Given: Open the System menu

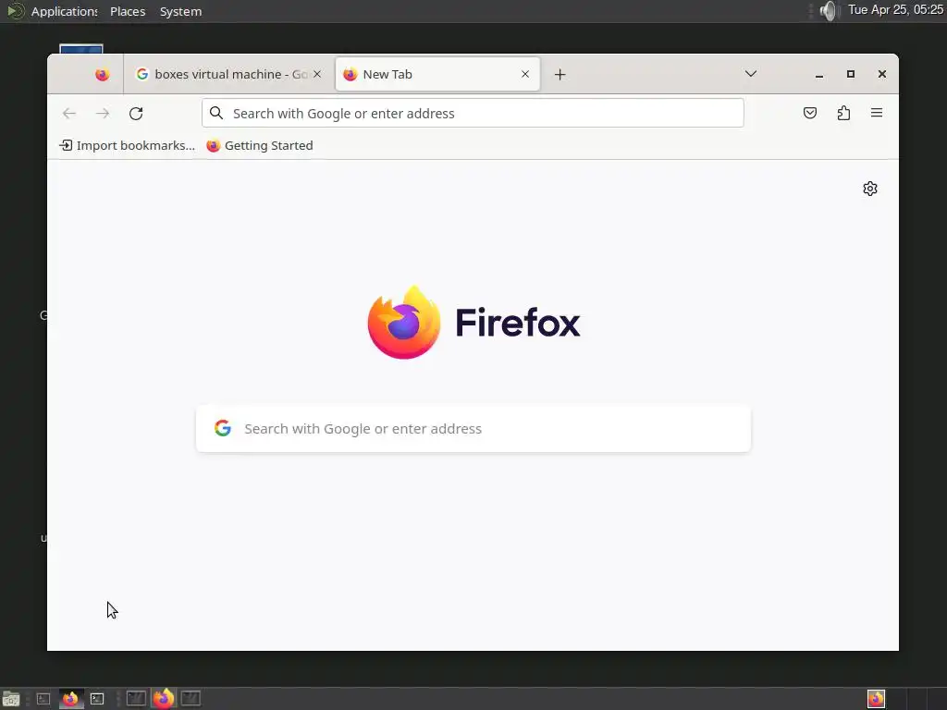Looking at the screenshot, I should pos(180,11).
